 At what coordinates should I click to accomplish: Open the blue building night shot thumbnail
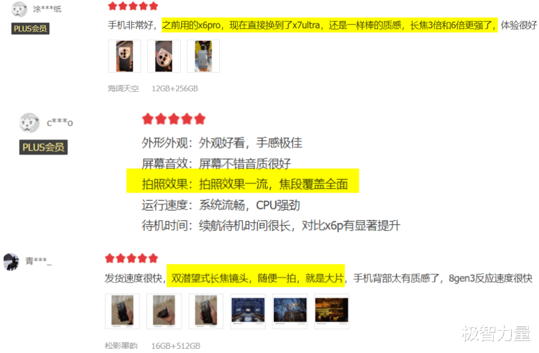(x=248, y=311)
